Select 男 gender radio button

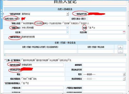89,28
